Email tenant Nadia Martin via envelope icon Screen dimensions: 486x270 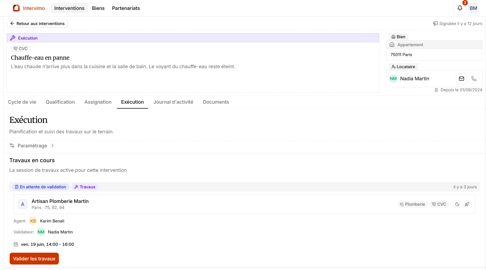(x=462, y=79)
